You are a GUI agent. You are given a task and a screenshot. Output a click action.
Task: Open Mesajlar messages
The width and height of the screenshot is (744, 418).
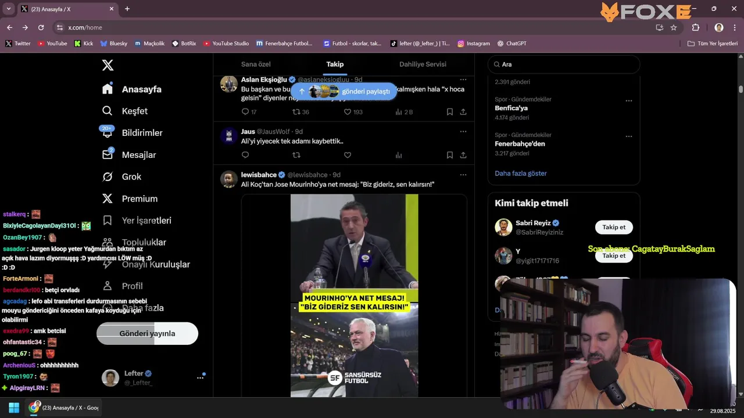[x=129, y=155]
